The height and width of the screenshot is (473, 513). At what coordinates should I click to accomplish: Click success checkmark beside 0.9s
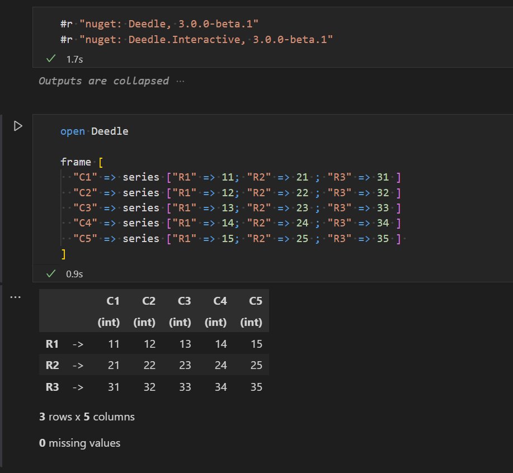[x=51, y=273]
